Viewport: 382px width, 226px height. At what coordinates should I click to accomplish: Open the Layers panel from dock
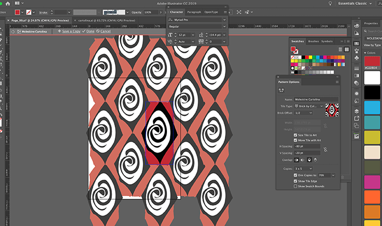point(356,111)
